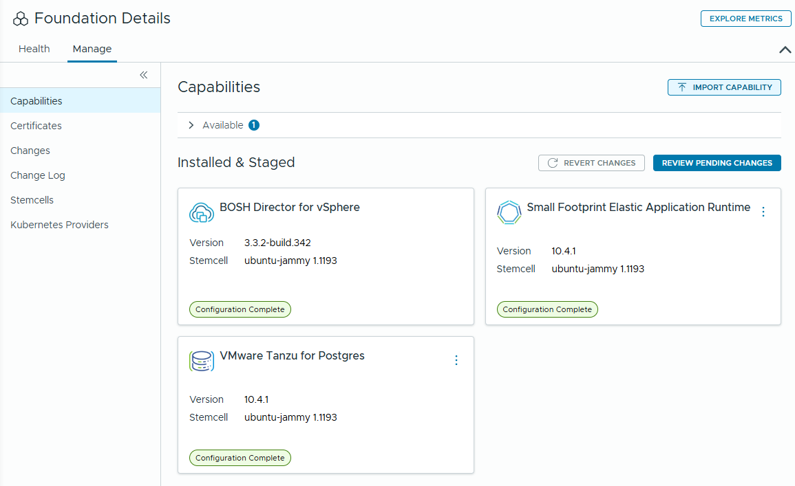Image resolution: width=795 pixels, height=486 pixels.
Task: Open Stemcells in the sidebar
Action: (80, 200)
